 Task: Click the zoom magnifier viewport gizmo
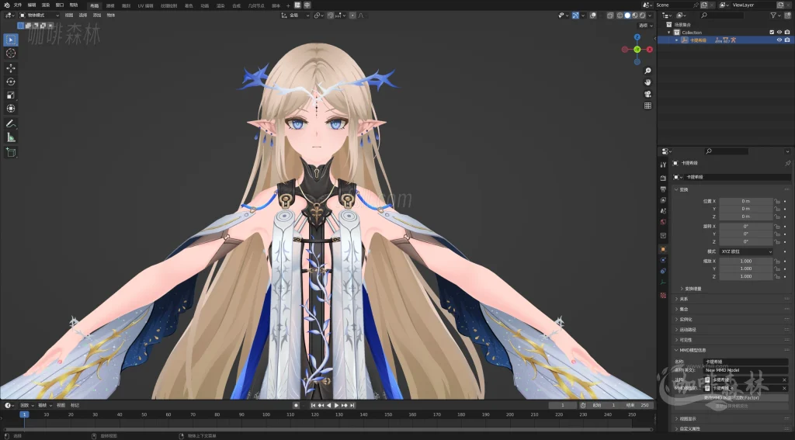coord(647,71)
